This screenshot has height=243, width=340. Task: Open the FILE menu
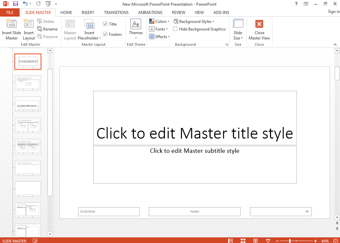(10, 13)
